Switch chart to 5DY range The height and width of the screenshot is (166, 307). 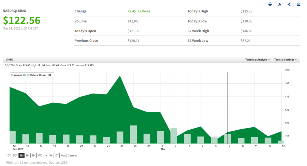tap(15, 156)
